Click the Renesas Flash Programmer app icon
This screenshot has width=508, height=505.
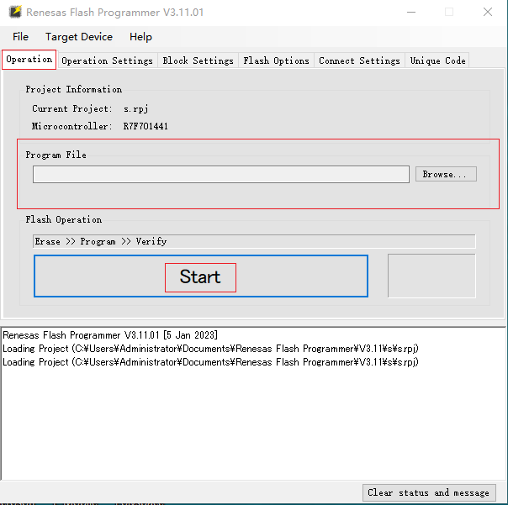point(15,12)
